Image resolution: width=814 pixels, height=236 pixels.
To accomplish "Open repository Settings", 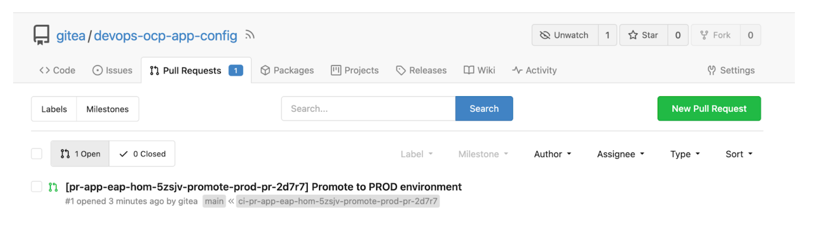I will pyautogui.click(x=731, y=70).
